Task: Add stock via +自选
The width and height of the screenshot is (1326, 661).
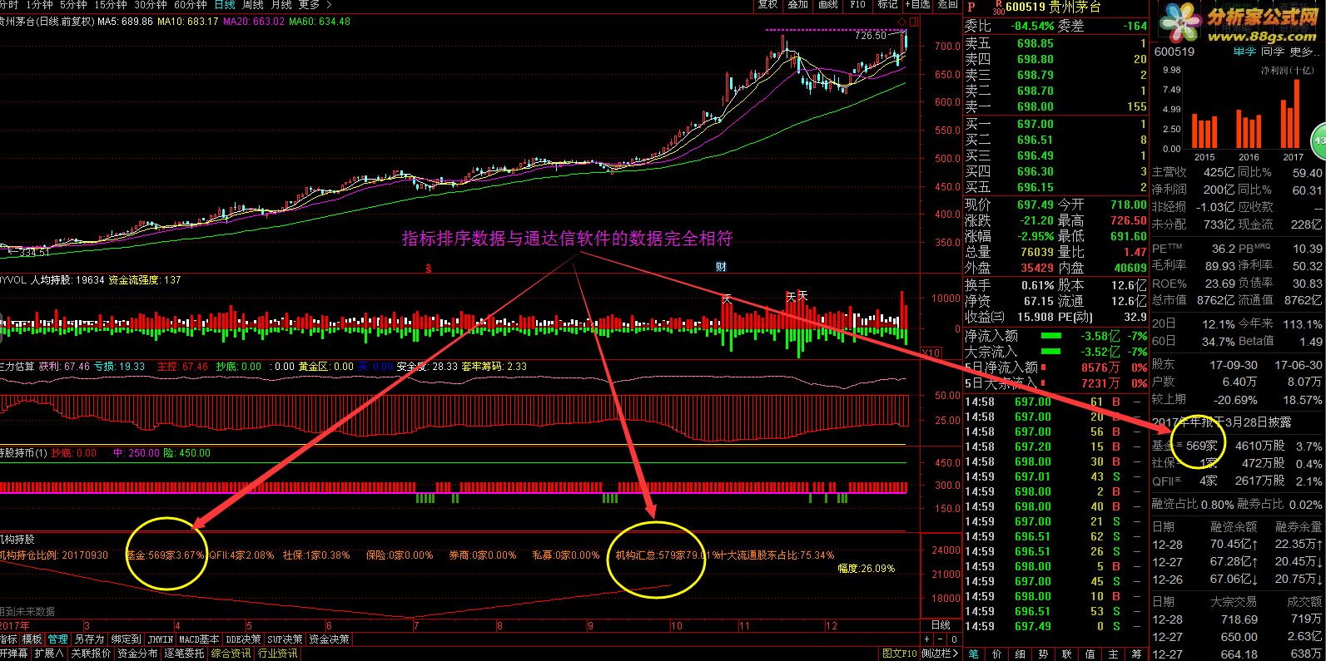Action: click(x=916, y=4)
